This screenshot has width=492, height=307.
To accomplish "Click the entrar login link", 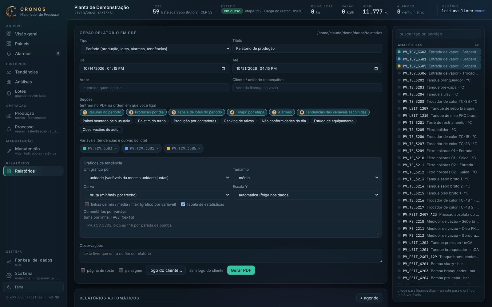I will pyautogui.click(x=480, y=11).
